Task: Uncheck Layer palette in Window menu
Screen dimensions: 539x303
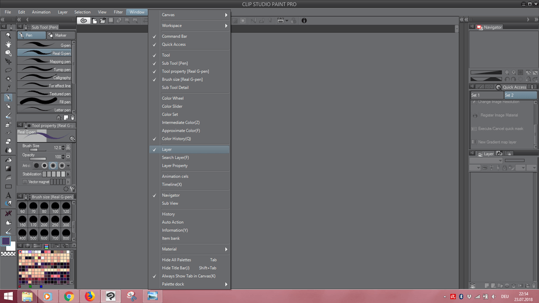Action: point(189,149)
